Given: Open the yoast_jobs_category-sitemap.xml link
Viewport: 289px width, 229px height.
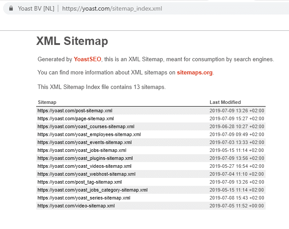Looking at the screenshot, I should 93,190.
